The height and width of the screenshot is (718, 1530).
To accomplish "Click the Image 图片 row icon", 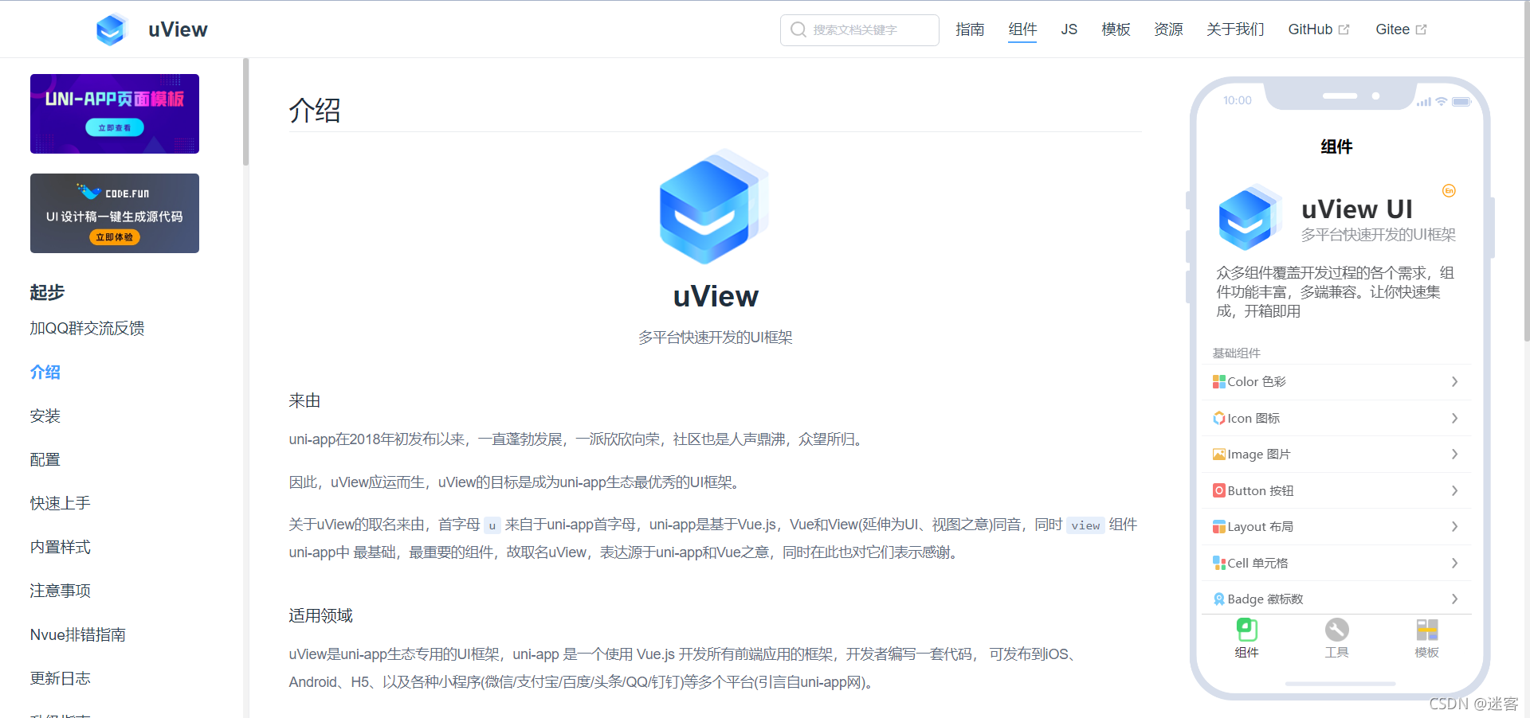I will [x=1219, y=455].
